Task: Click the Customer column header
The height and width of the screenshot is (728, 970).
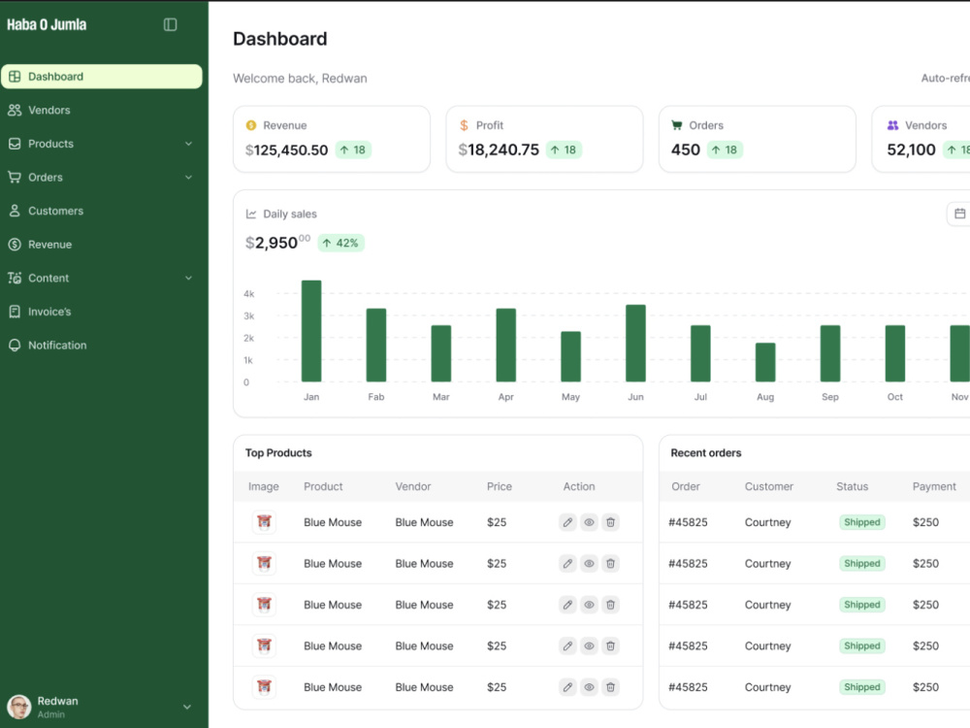Action: [x=769, y=486]
